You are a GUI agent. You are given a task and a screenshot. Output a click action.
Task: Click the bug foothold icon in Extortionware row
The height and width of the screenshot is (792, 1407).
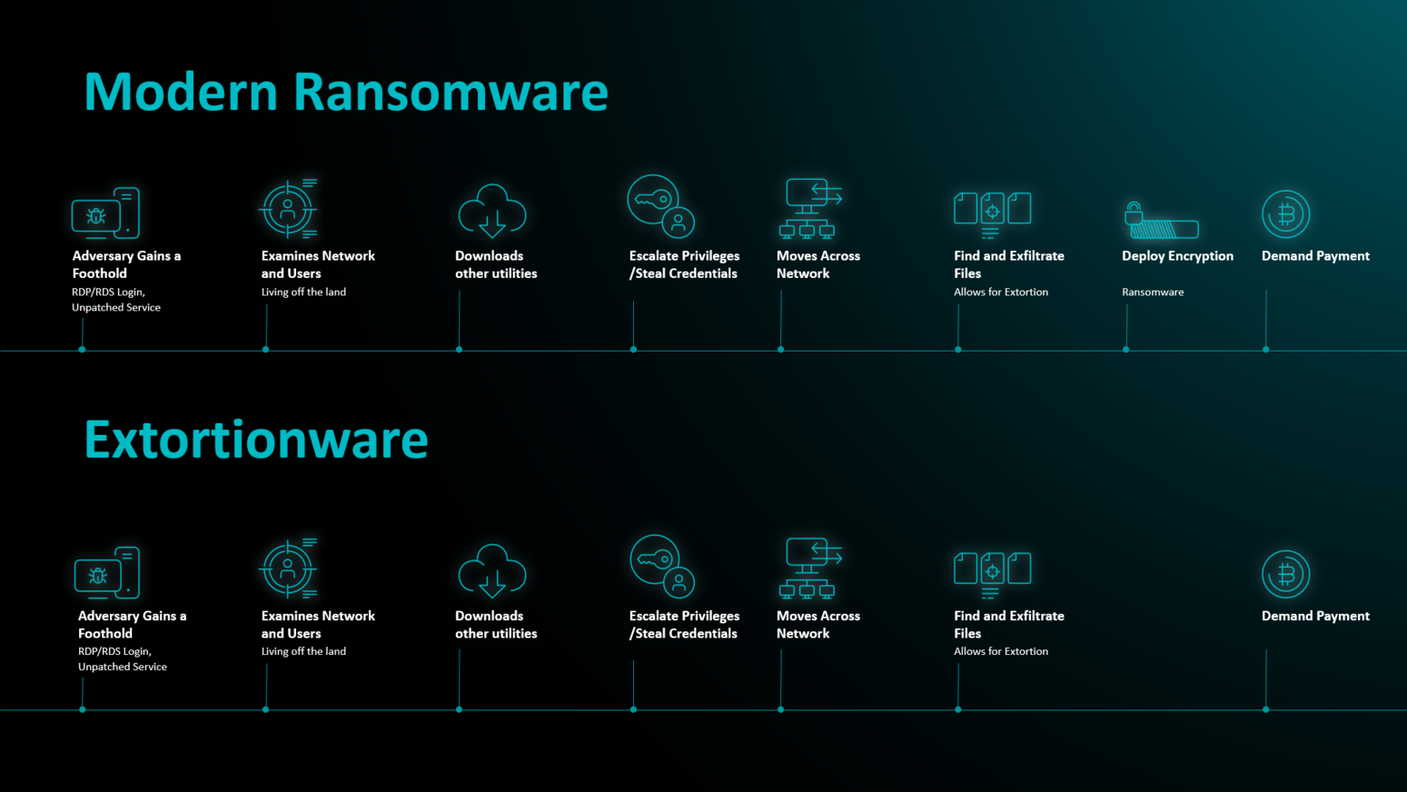pyautogui.click(x=107, y=573)
